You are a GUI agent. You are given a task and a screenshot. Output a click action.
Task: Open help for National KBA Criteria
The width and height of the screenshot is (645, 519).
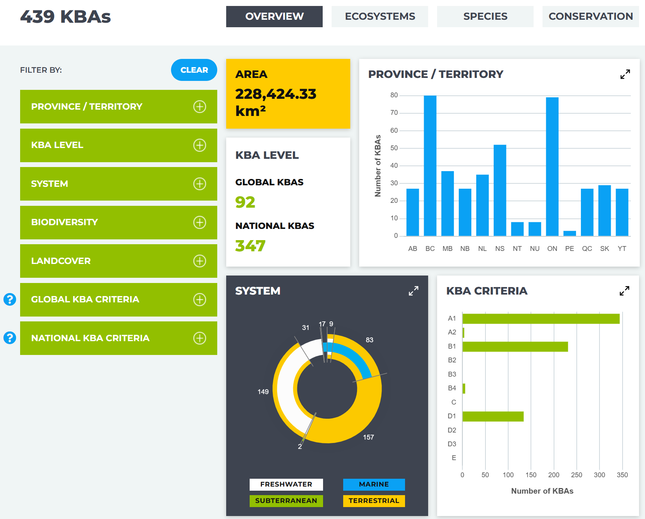(x=10, y=338)
